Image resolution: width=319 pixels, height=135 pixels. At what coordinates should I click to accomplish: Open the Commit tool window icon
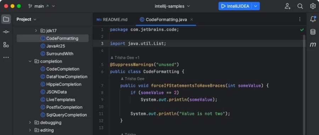click(6, 32)
